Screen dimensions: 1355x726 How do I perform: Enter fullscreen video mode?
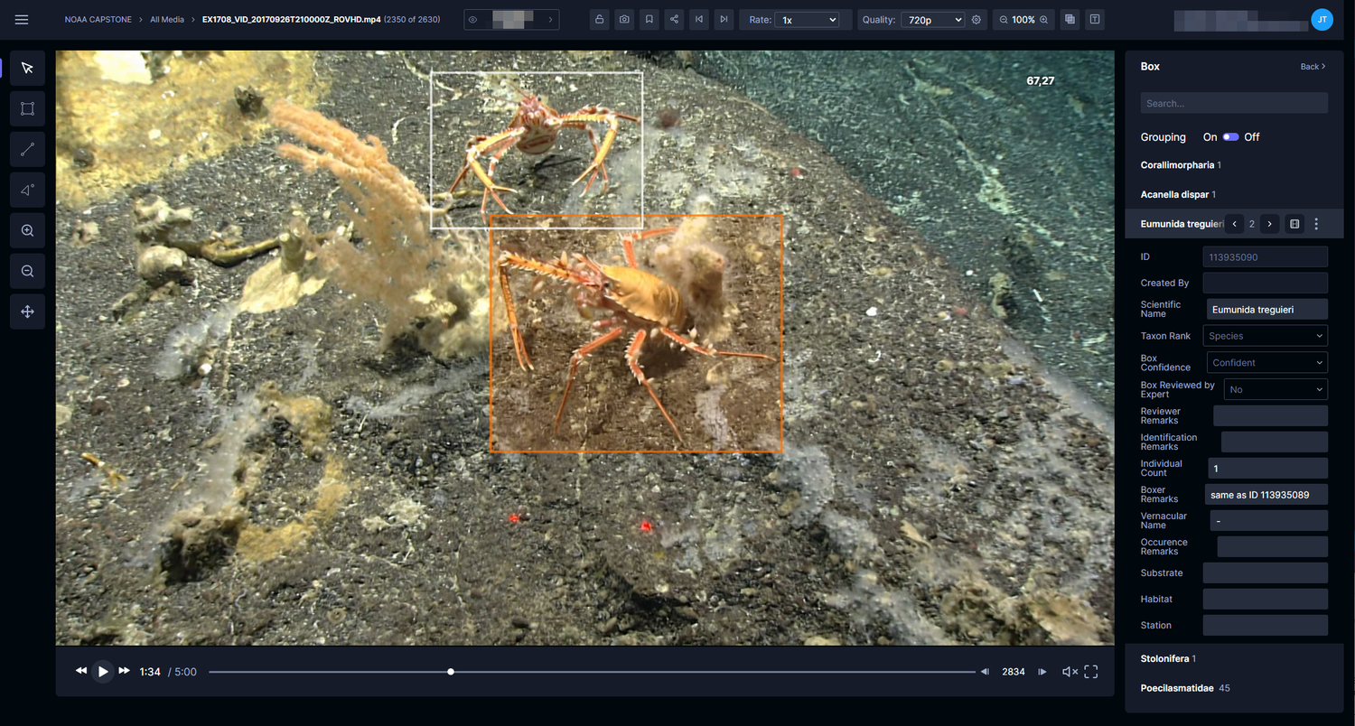(1090, 672)
